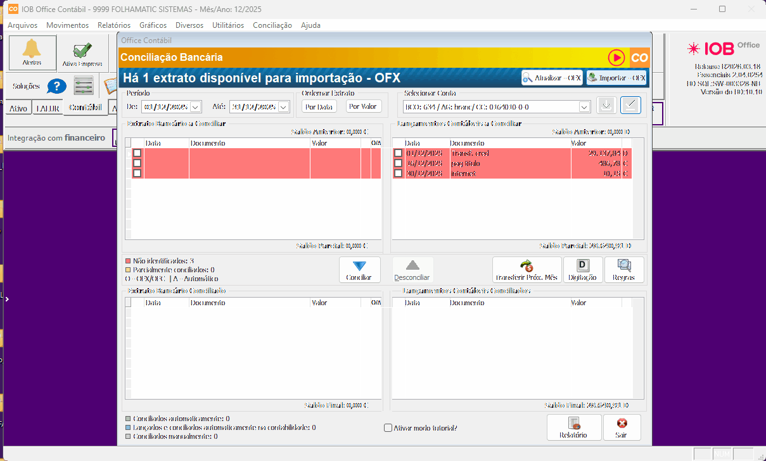766x461 pixels.
Task: Sort the statement Por Valor
Action: tap(364, 106)
